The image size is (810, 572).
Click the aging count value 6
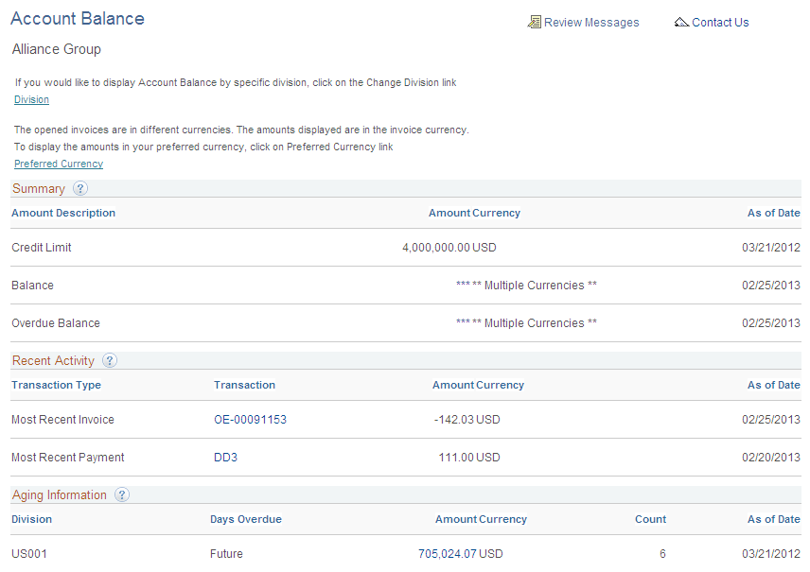tap(662, 553)
